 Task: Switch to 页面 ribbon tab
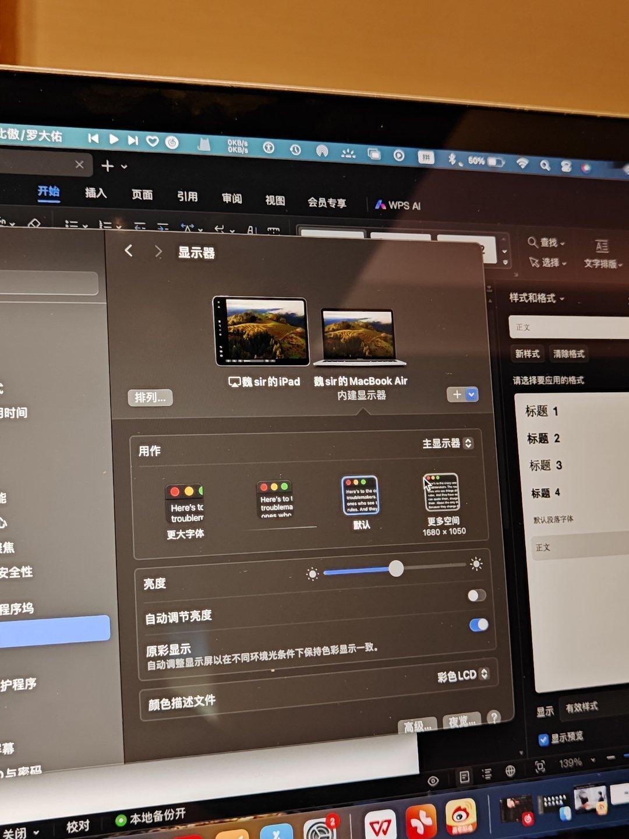[142, 195]
